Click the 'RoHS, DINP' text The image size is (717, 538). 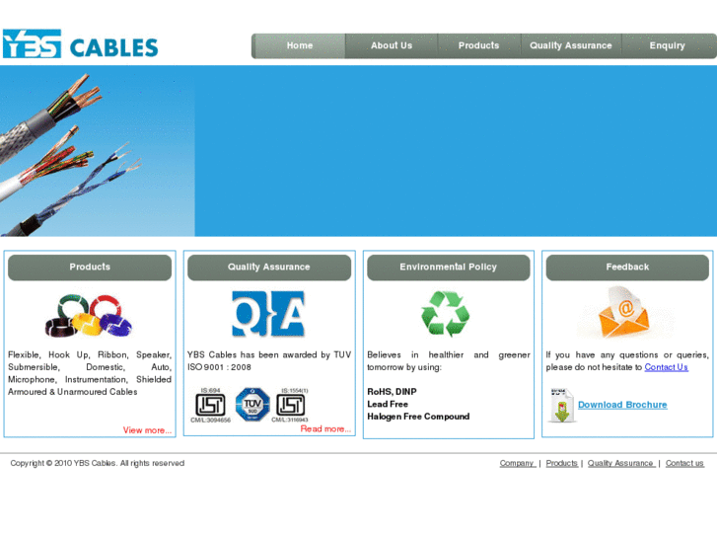point(392,392)
